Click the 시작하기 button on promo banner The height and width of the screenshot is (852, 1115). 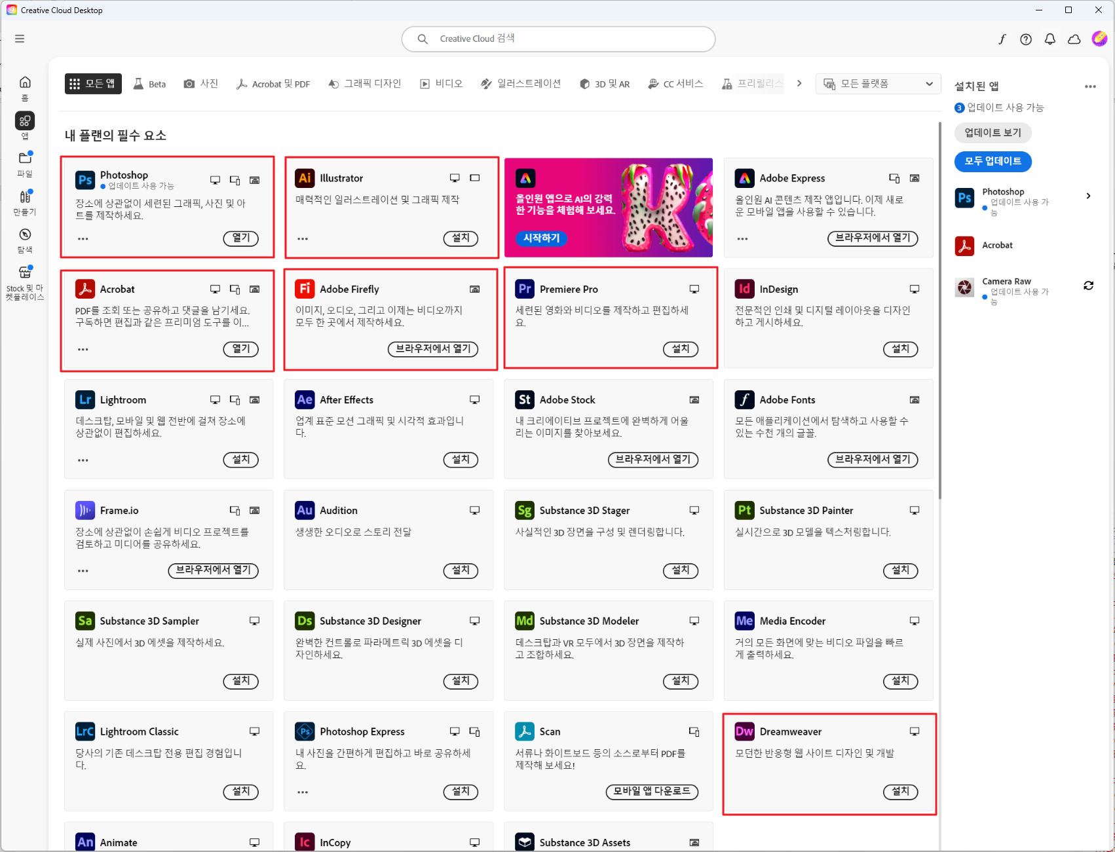click(x=541, y=238)
